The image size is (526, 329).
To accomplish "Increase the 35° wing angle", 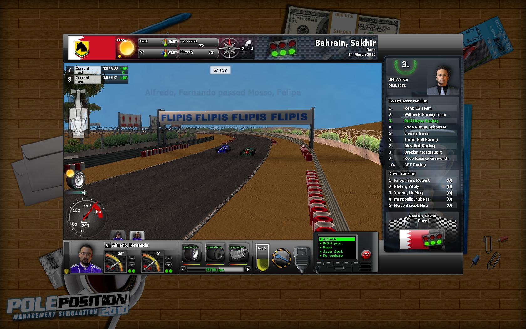I will (132, 258).
